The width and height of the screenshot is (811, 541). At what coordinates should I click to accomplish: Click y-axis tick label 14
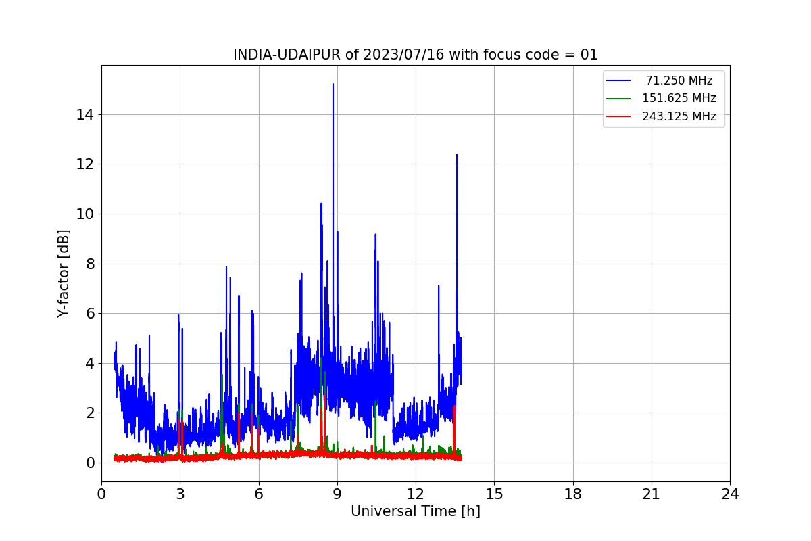click(x=86, y=115)
